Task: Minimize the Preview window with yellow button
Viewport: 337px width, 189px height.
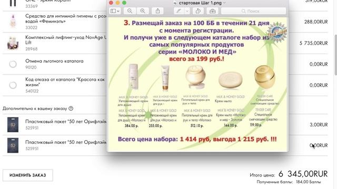Action: click(x=117, y=3)
